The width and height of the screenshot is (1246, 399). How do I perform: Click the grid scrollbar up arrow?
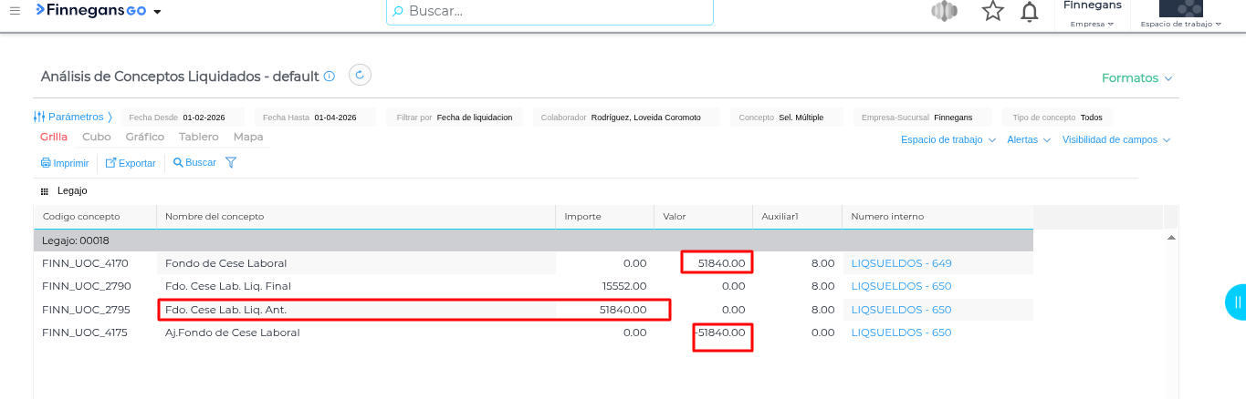tap(1171, 238)
